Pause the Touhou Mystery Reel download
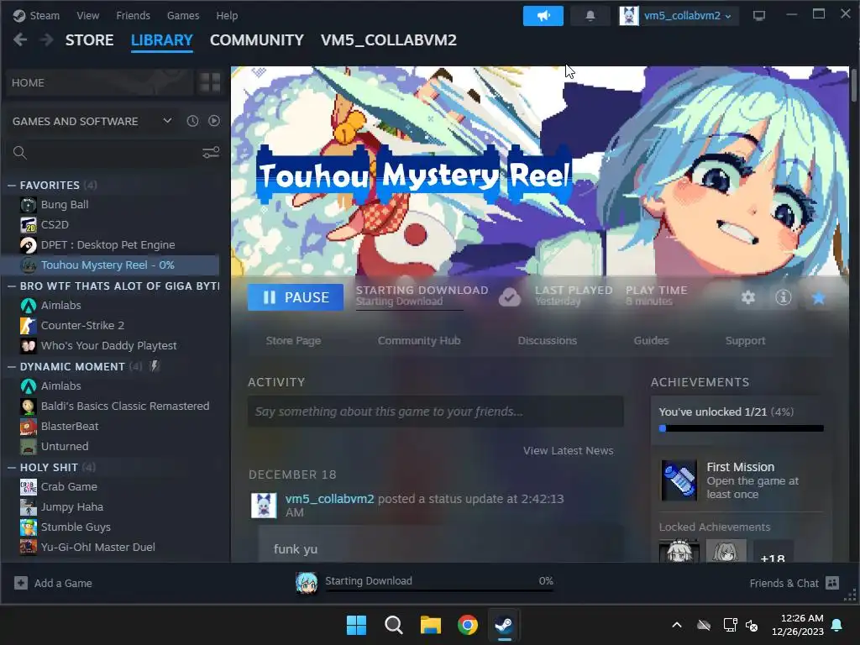 pos(296,297)
